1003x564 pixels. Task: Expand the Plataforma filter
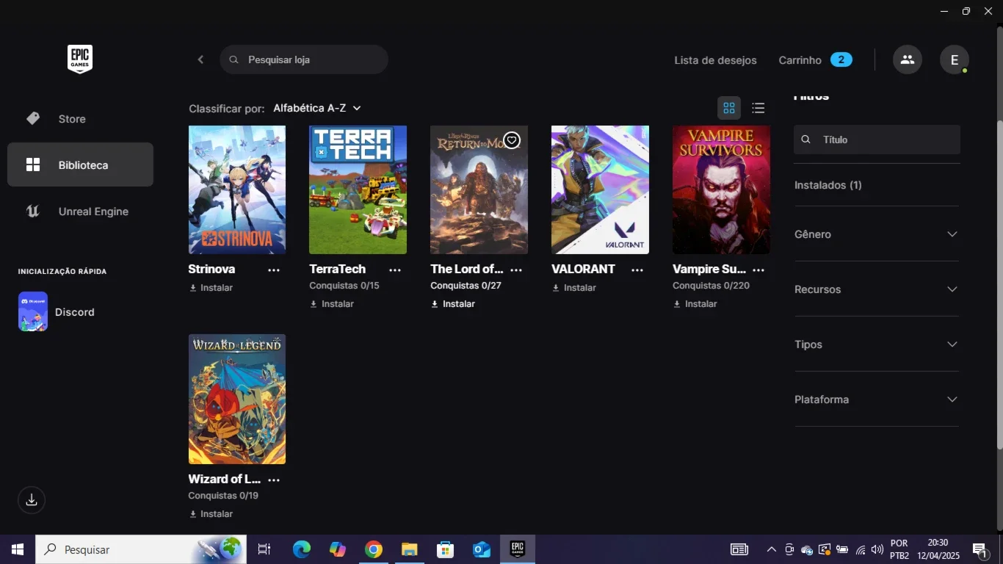[x=877, y=399]
